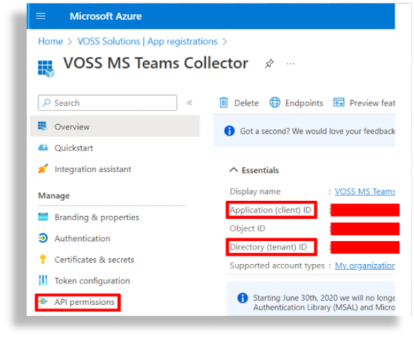Open the My organization link
This screenshot has width=414, height=339.
[365, 266]
